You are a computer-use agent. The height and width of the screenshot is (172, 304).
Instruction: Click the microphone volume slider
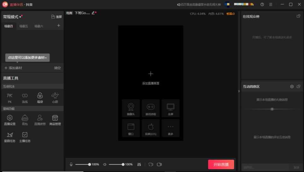(83, 164)
